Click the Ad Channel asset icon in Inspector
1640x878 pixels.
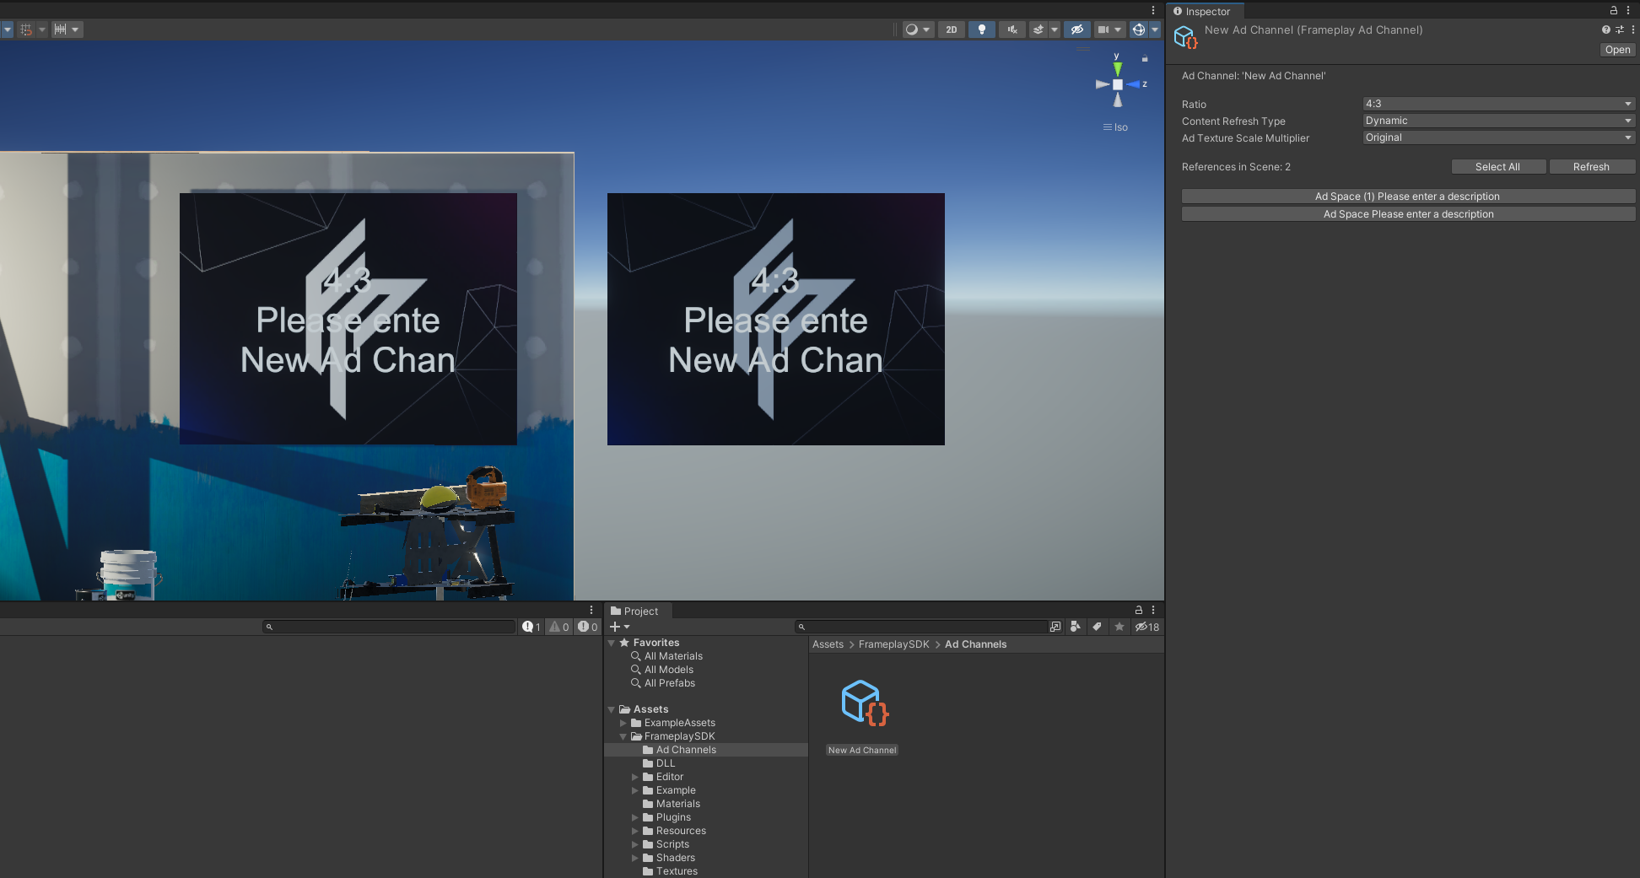click(1185, 37)
